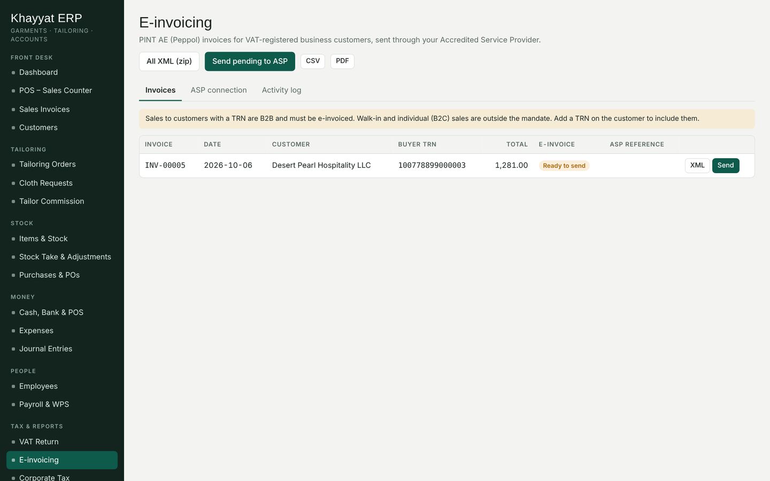Open VAT Return page
The image size is (770, 481).
click(x=62, y=441)
